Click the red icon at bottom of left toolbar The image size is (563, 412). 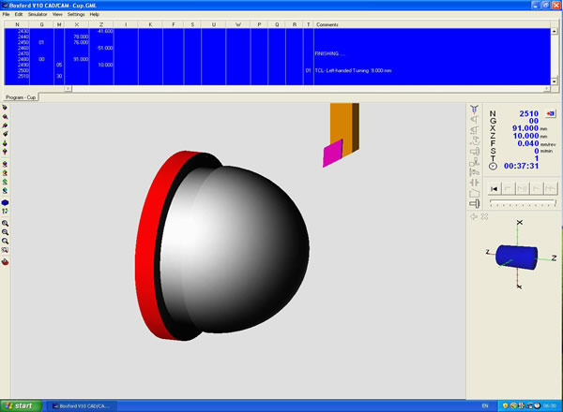tap(6, 262)
